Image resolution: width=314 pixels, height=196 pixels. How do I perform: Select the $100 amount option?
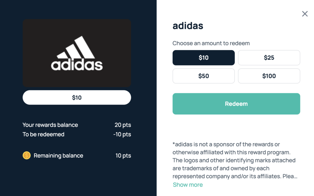(x=269, y=76)
